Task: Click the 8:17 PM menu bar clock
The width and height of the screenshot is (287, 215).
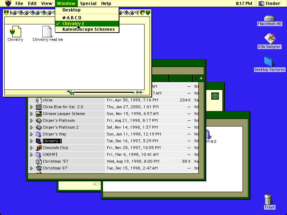Action: click(x=244, y=4)
